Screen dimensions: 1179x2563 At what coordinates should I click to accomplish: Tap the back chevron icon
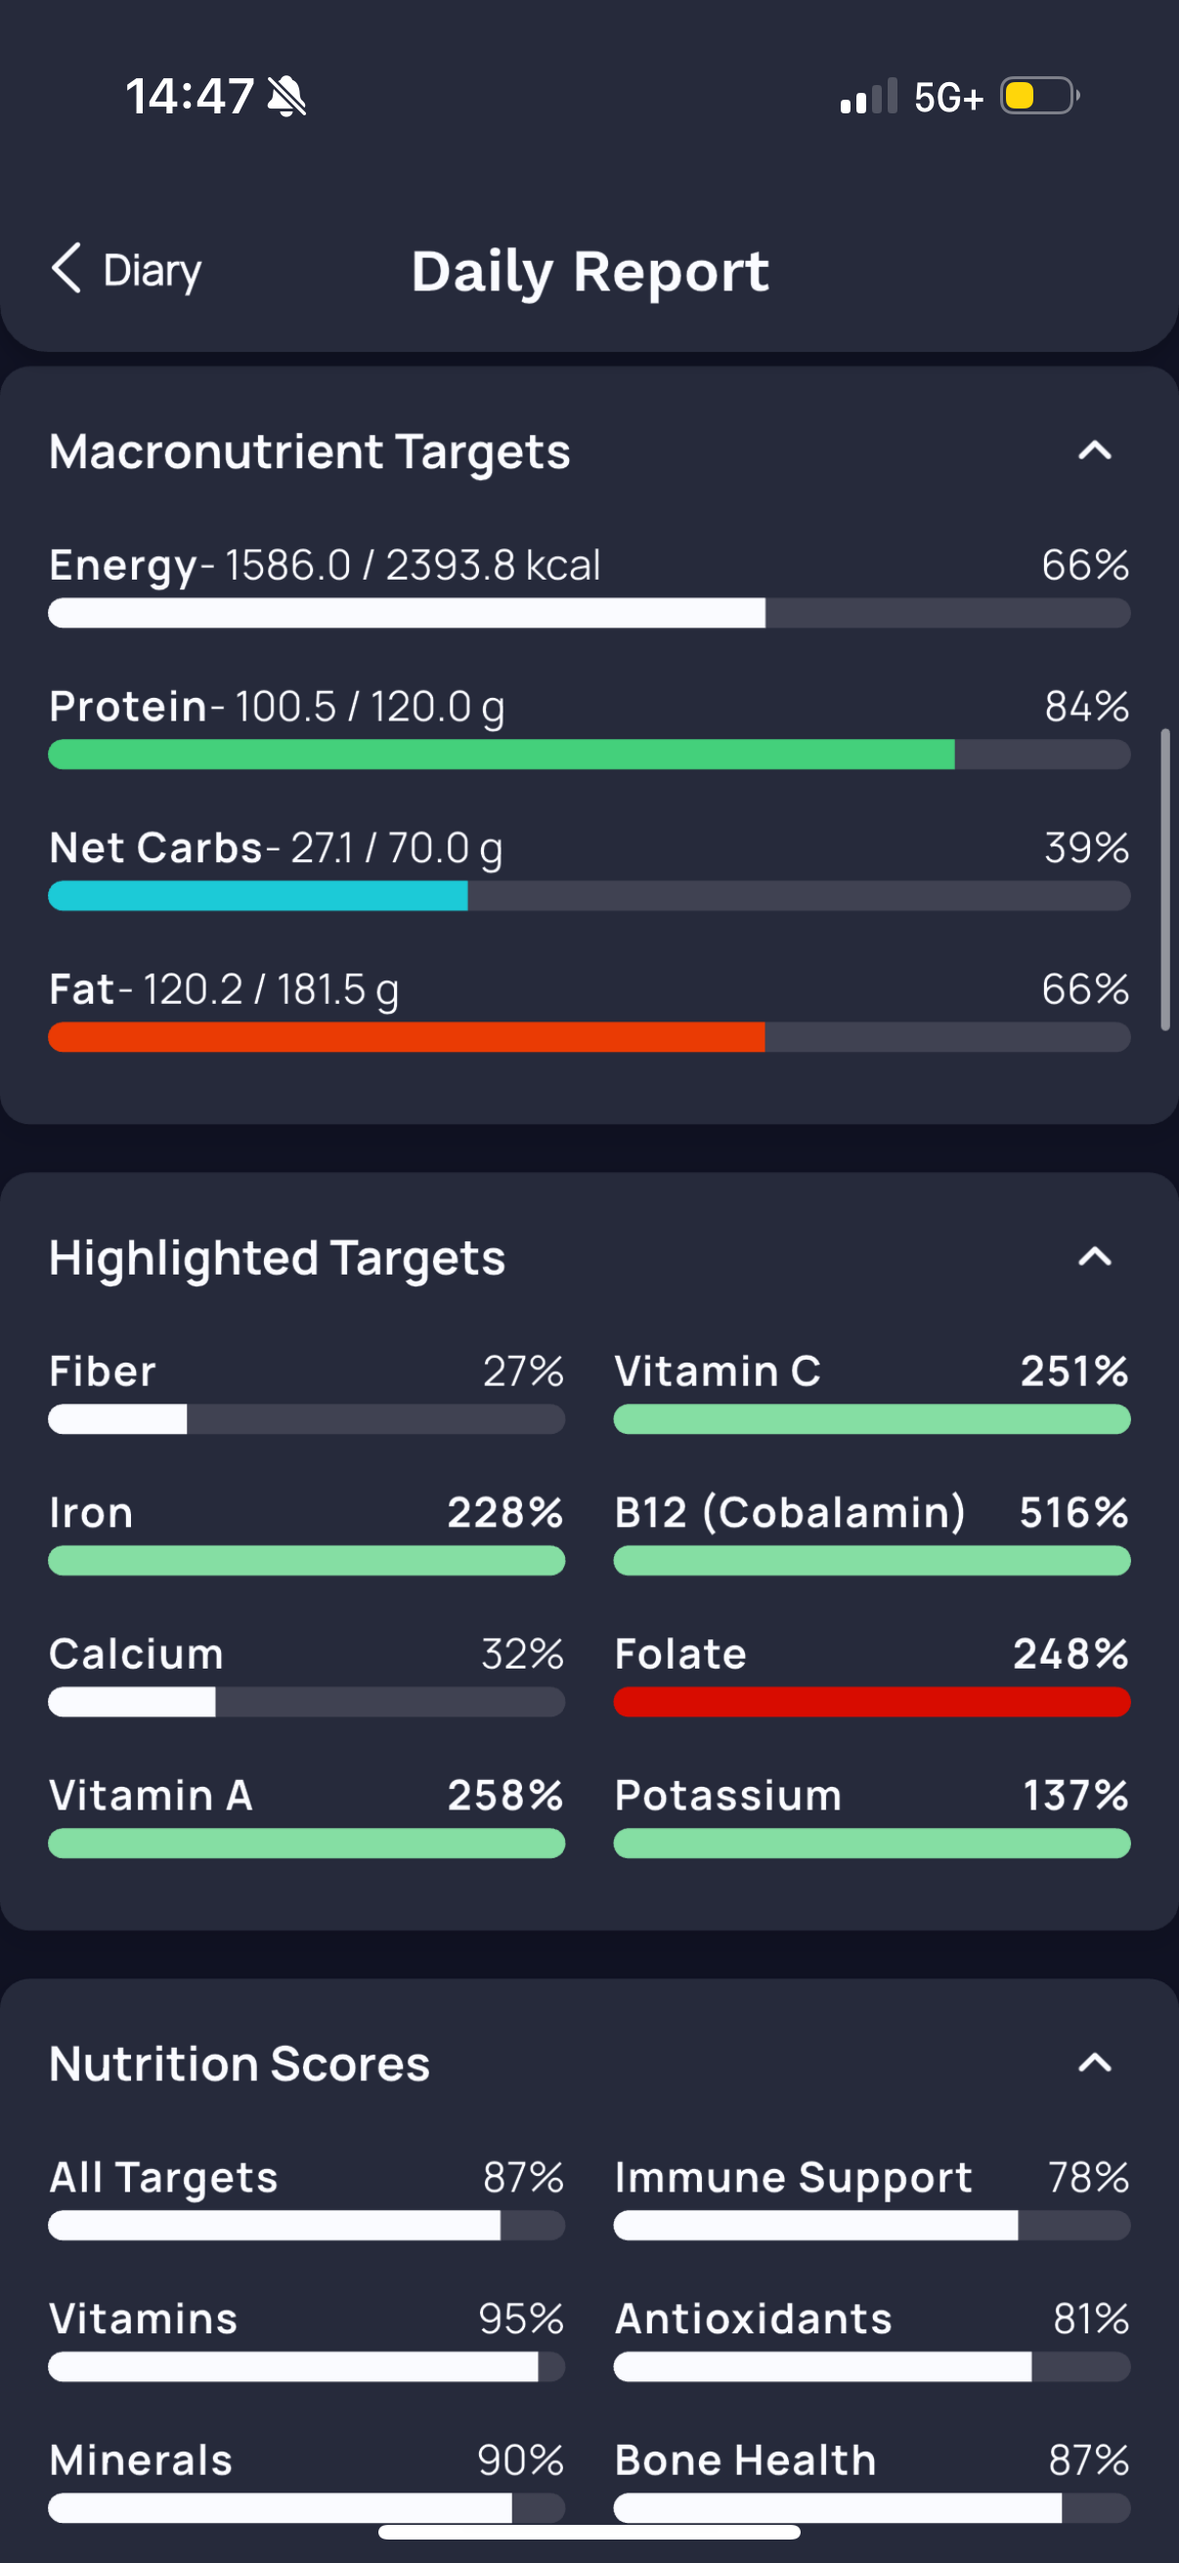tap(66, 269)
